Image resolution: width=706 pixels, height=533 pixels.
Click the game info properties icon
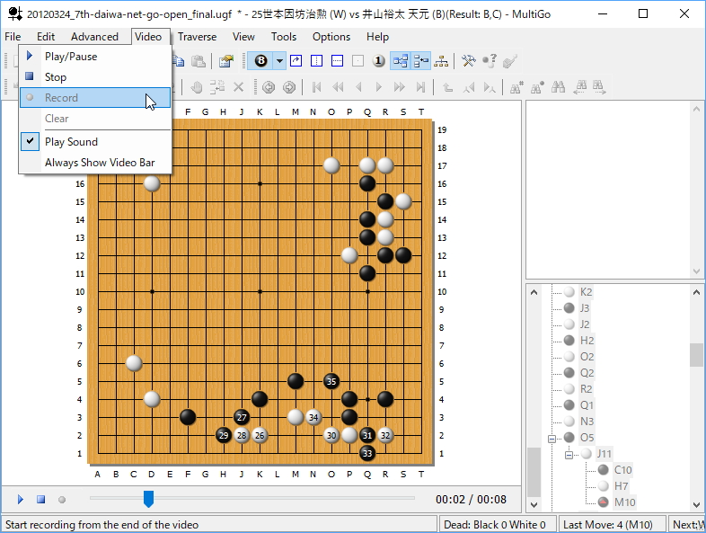pos(226,61)
